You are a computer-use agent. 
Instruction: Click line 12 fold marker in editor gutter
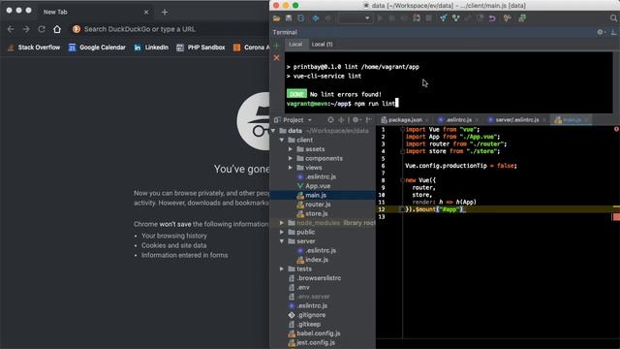[402, 209]
